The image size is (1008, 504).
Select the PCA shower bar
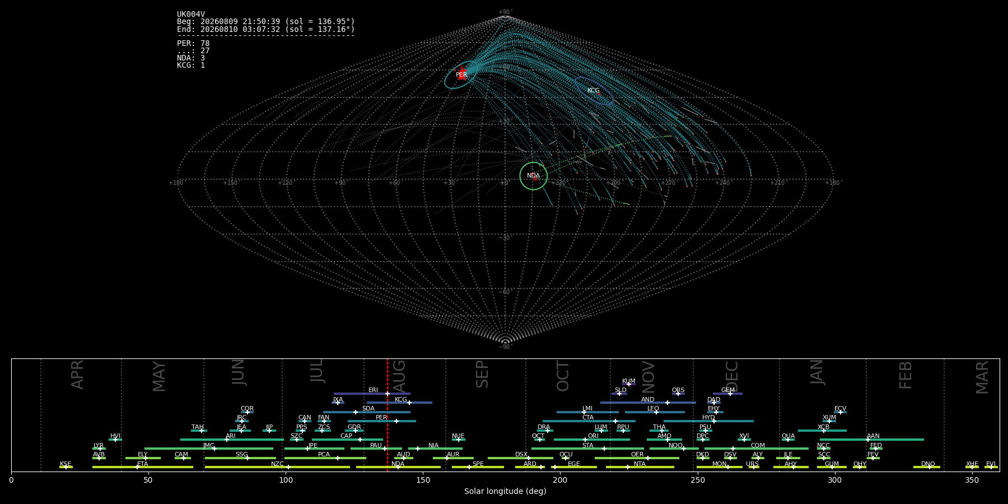(x=325, y=458)
